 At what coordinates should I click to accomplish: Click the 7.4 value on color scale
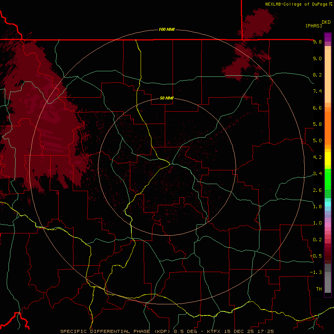[317, 91]
